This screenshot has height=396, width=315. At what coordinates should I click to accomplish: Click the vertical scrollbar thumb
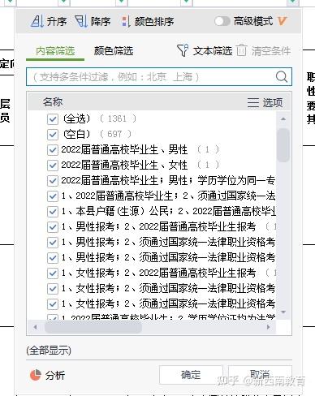(x=283, y=145)
